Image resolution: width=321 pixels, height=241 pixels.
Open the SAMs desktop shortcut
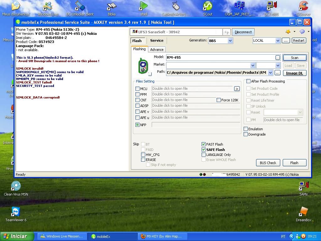pos(303,188)
